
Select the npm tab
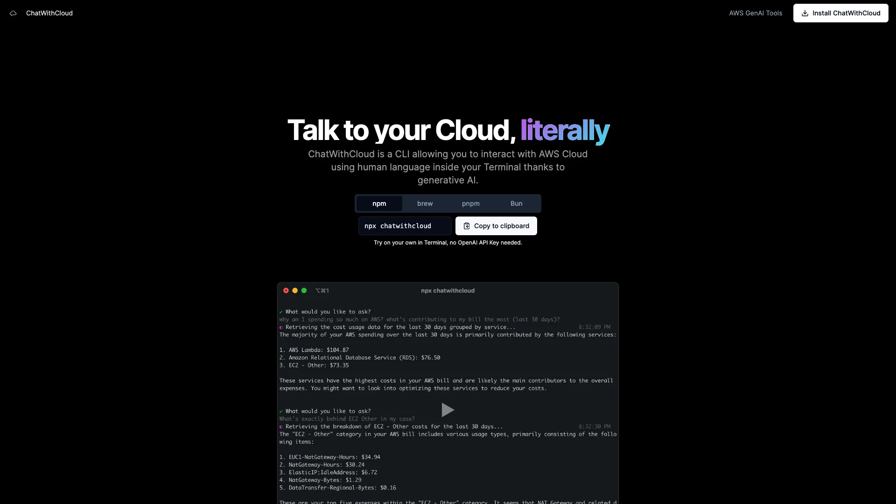click(x=379, y=203)
